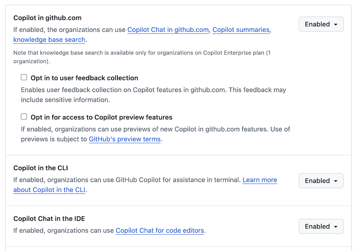Click the caret icon on the CLI Enabled button
Image resolution: width=357 pixels, height=251 pixels.
[335, 180]
